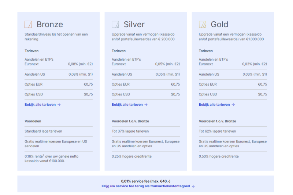Select the Gold heading
This screenshot has width=293, height=195.
(219, 25)
